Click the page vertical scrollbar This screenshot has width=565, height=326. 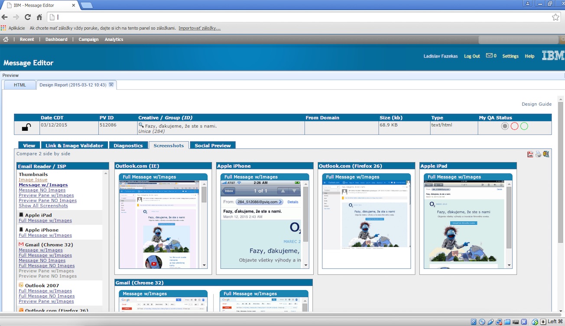(x=561, y=173)
